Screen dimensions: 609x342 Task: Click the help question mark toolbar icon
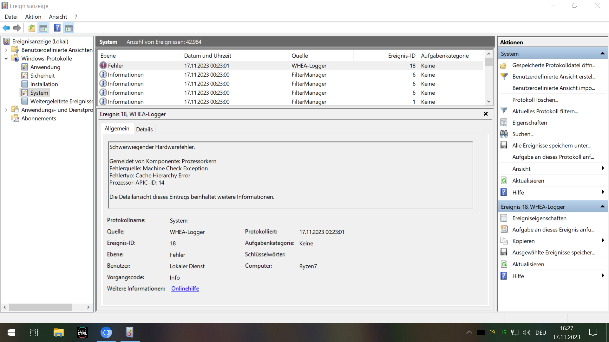click(x=57, y=28)
